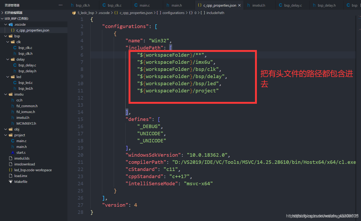Click the file icon next to imxdownload
The image size is (361, 221).
tap(11, 164)
